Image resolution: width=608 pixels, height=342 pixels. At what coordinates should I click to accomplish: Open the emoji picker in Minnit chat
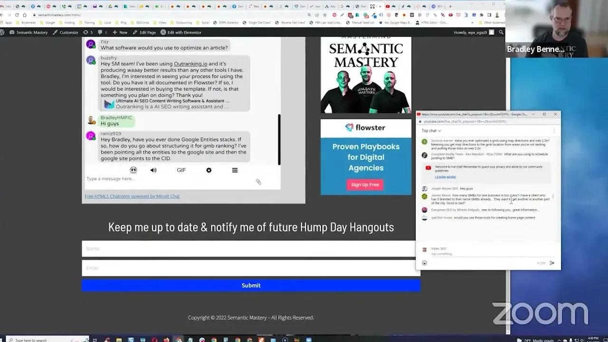pos(133,170)
